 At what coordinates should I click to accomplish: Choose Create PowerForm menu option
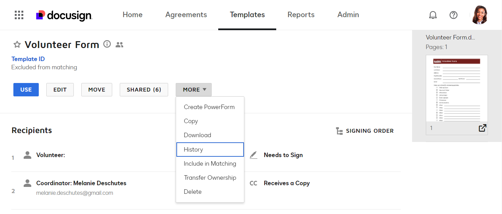click(209, 107)
